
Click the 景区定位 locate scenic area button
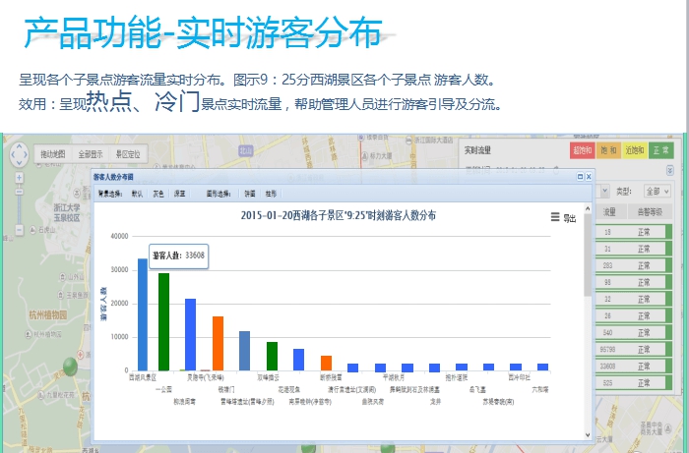(128, 154)
